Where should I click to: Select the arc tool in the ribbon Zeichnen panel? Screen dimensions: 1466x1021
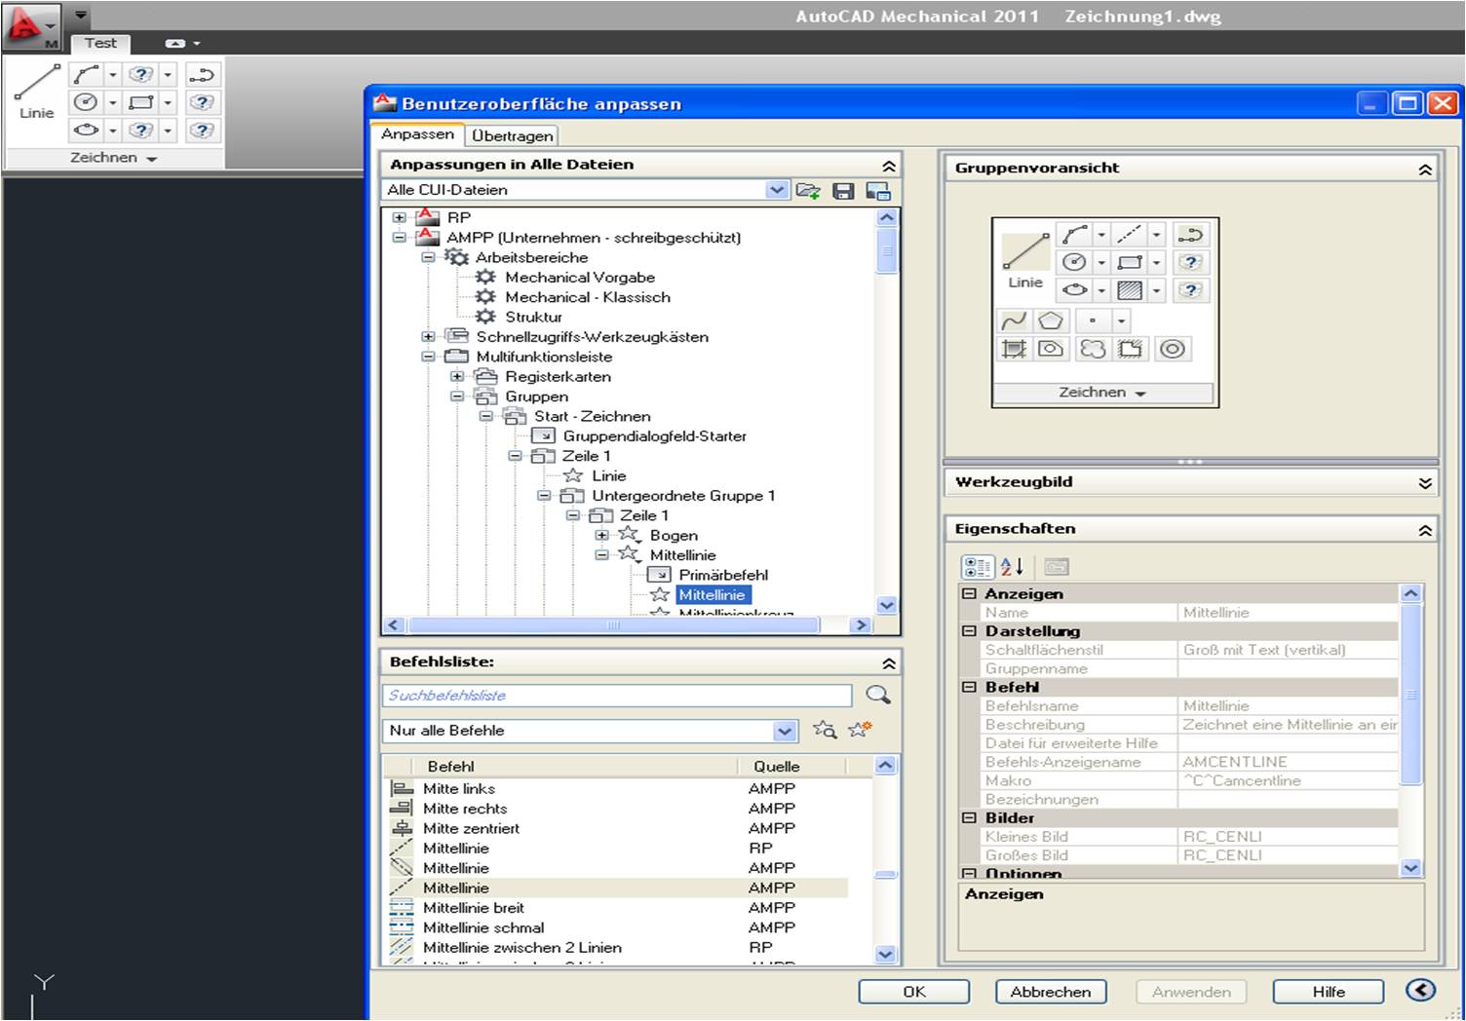click(x=87, y=74)
